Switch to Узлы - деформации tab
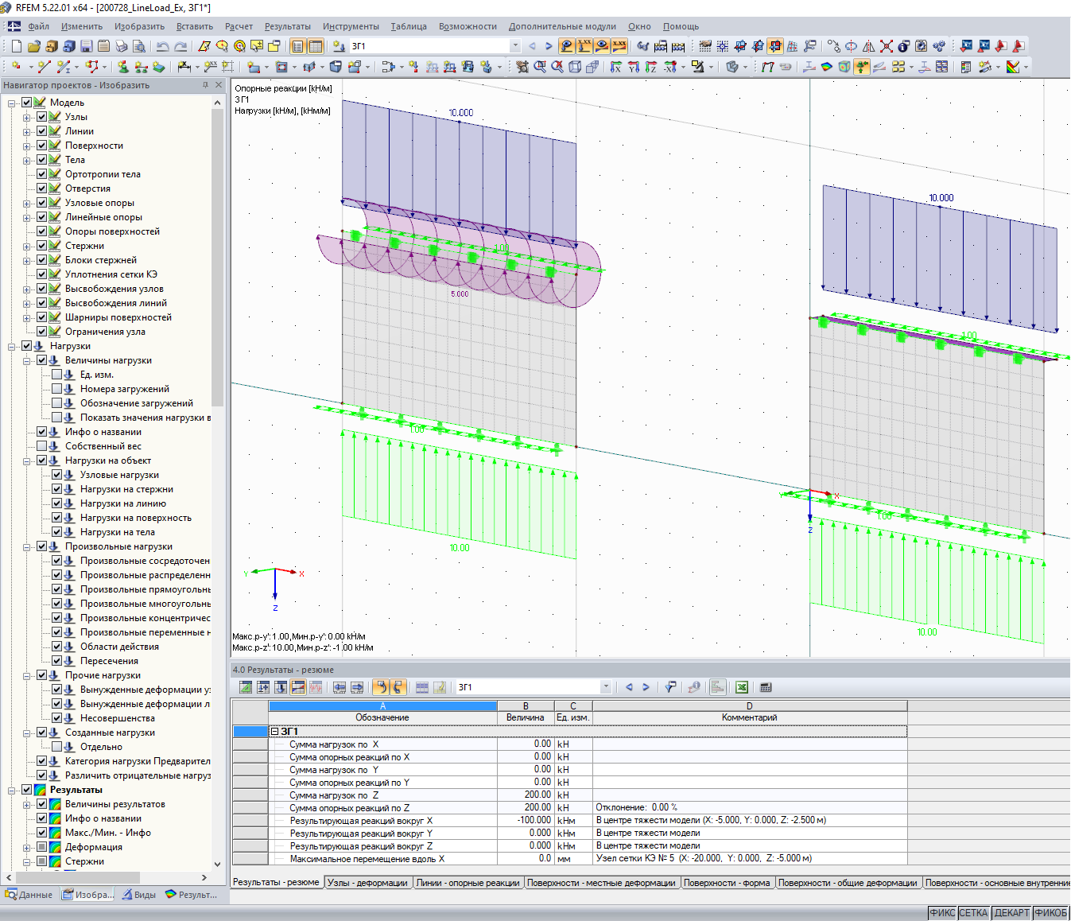Screen dimensions: 1071x921 [x=367, y=883]
